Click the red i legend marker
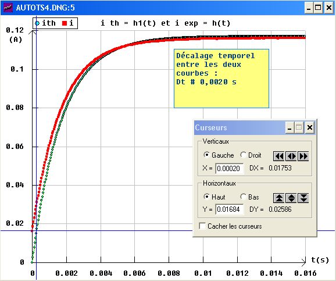The image size is (336, 281). point(65,23)
